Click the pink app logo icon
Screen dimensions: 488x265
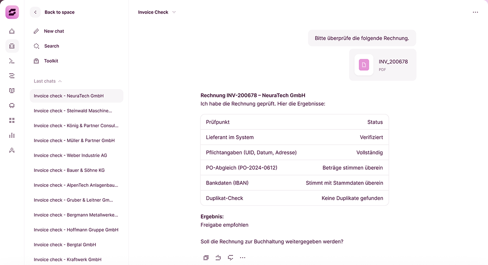coord(12,12)
